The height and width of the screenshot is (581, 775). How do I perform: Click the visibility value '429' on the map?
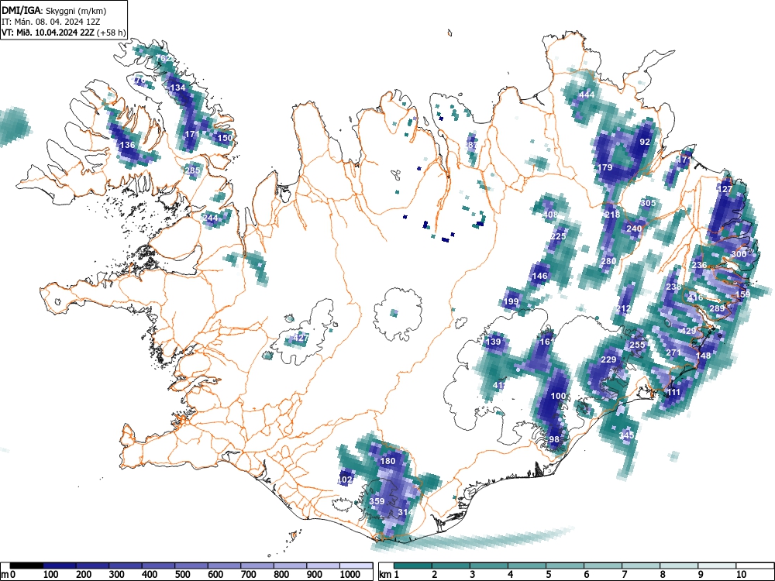[688, 331]
